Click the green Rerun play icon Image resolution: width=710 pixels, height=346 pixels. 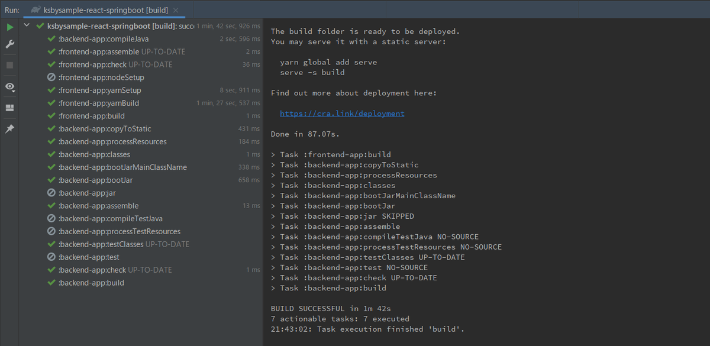(9, 27)
